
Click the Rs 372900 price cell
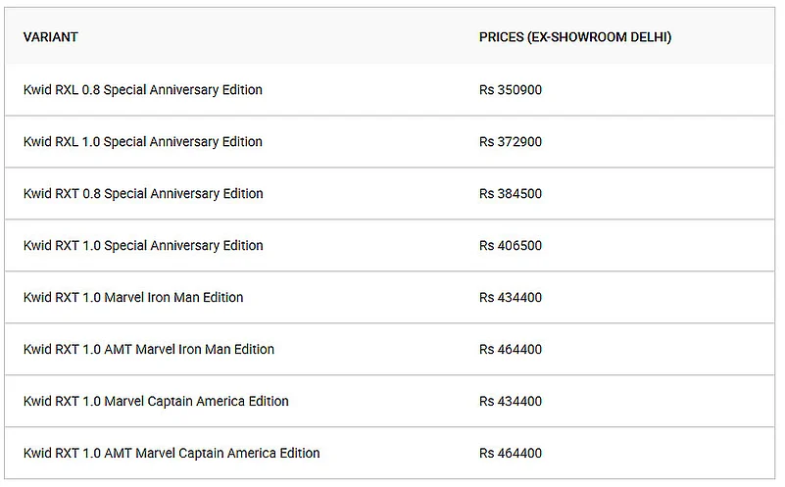[511, 142]
